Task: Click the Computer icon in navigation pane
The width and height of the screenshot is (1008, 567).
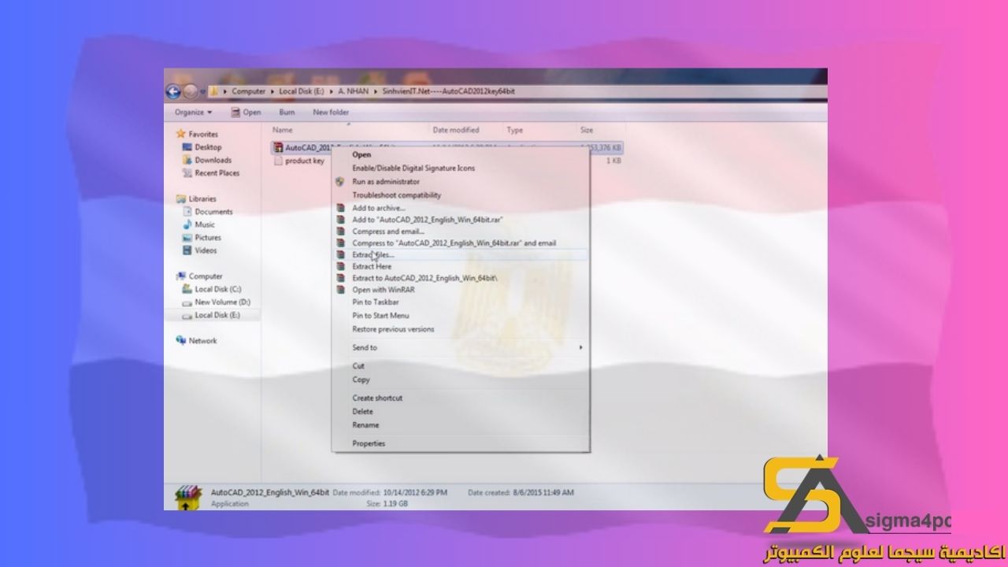Action: point(181,276)
